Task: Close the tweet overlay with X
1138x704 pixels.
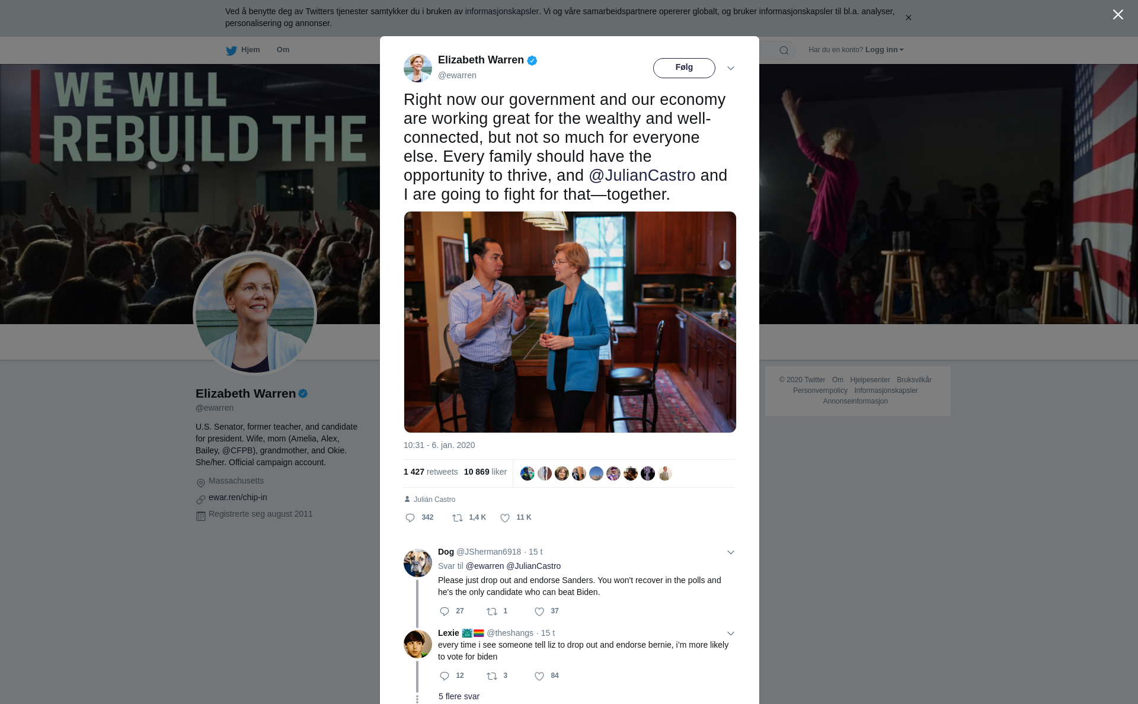Action: (x=1118, y=15)
